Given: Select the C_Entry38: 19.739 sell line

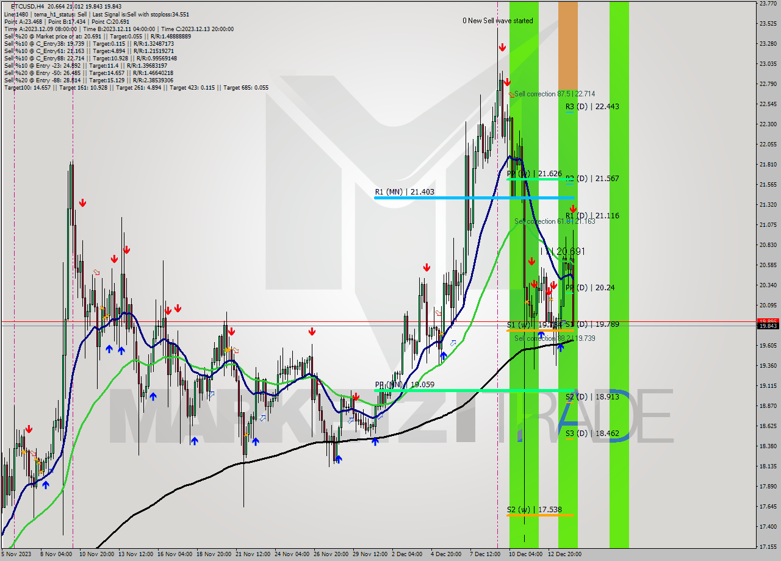Looking at the screenshot, I should pyautogui.click(x=89, y=43).
